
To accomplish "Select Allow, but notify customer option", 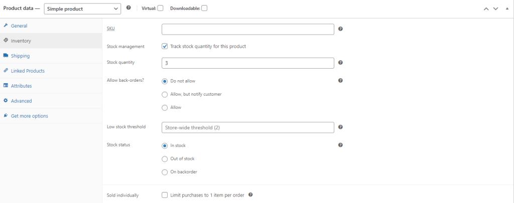I will coord(165,94).
